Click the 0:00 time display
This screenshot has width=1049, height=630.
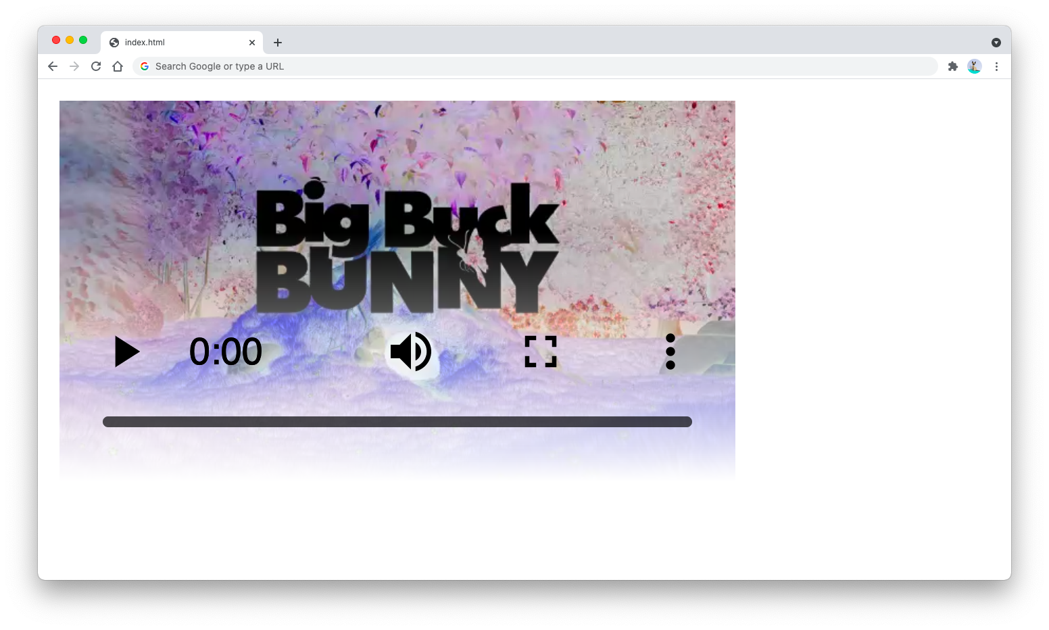click(225, 352)
